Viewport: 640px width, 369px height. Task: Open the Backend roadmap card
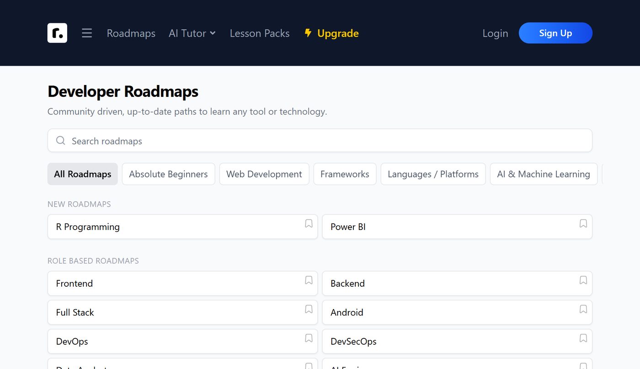pos(457,283)
